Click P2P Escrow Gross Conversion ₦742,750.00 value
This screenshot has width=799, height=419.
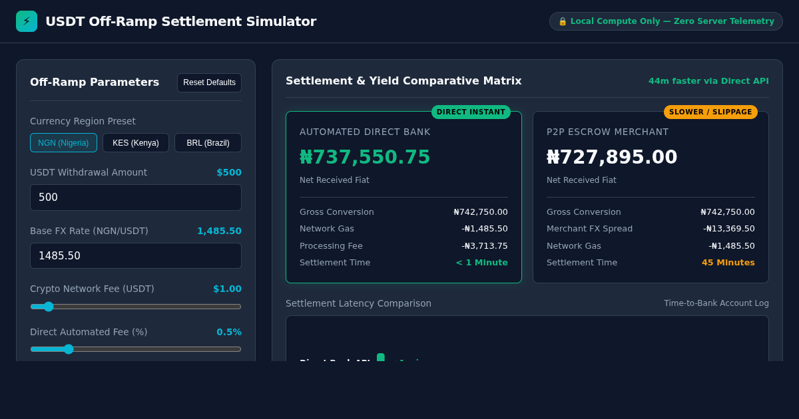[728, 212]
